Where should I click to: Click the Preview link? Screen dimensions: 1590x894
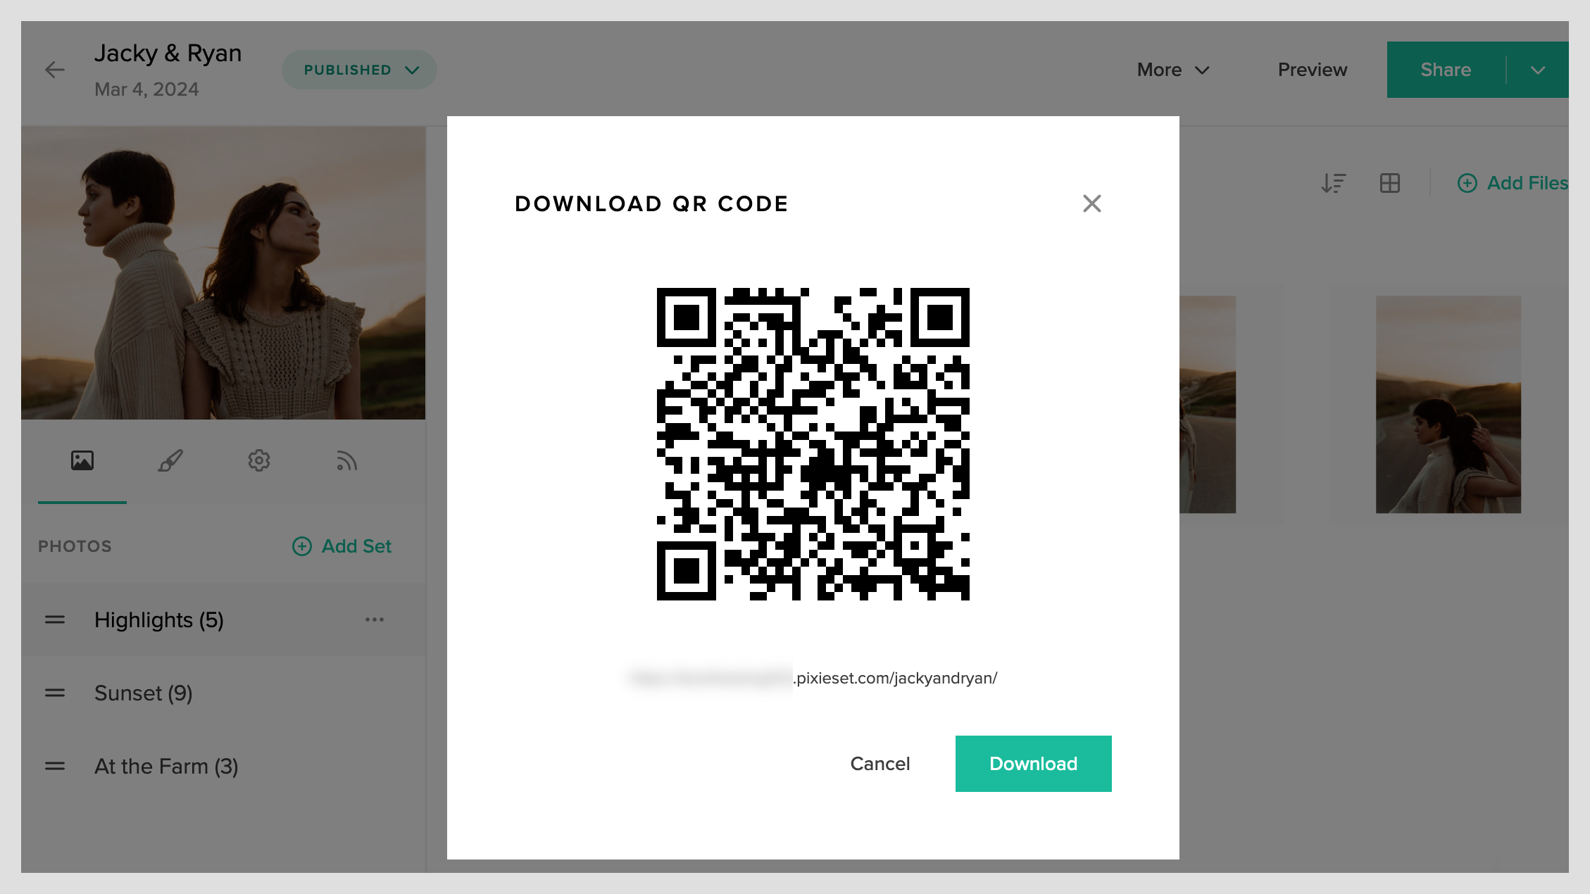click(1313, 70)
